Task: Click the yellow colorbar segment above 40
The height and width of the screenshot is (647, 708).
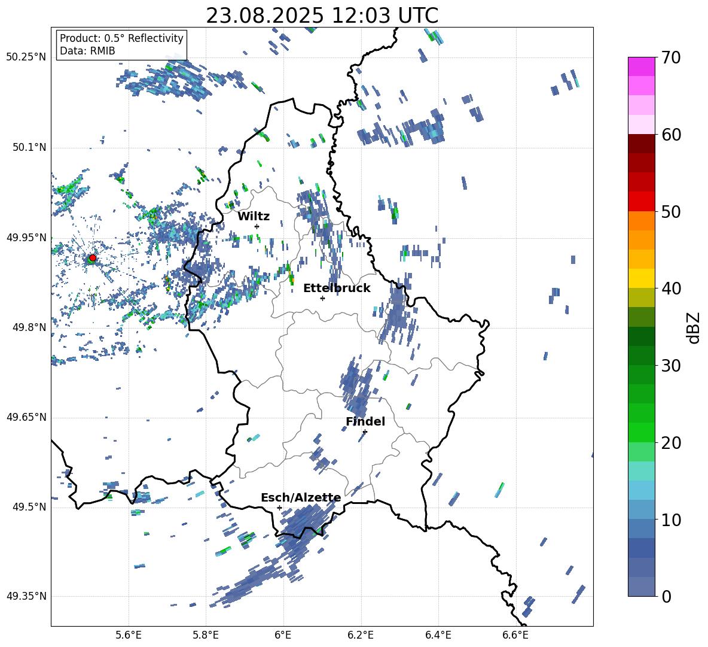Action: (641, 278)
